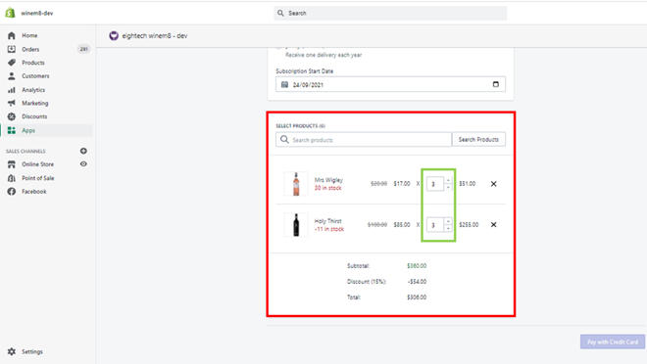Open Settings at sidebar bottom
The image size is (647, 364).
point(32,351)
